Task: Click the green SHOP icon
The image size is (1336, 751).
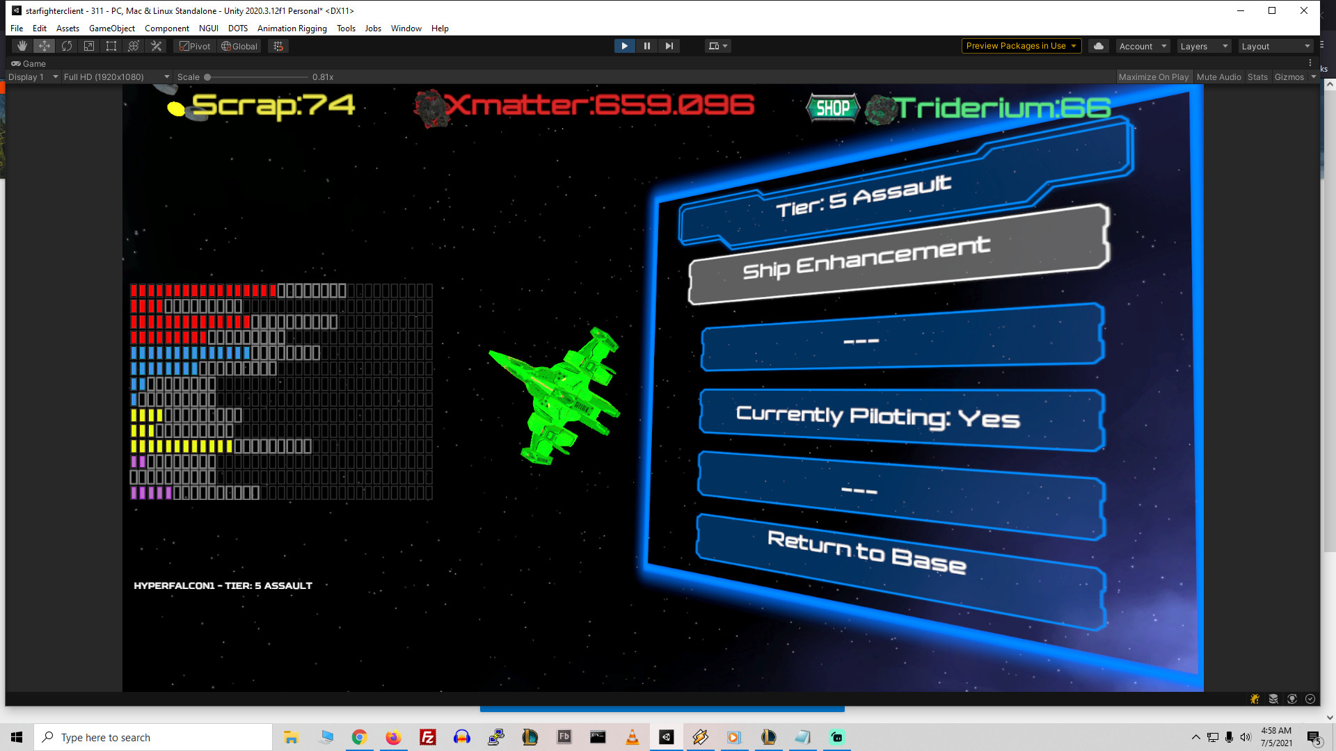Action: point(833,108)
